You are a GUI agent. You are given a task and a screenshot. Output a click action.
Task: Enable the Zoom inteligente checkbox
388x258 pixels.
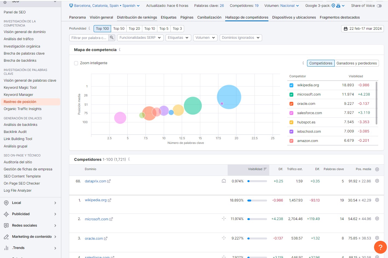click(x=76, y=63)
